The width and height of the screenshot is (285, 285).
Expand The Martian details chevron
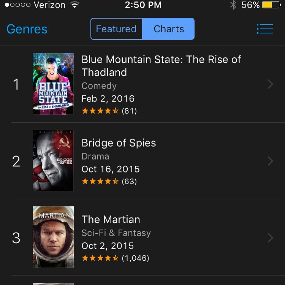click(x=271, y=238)
